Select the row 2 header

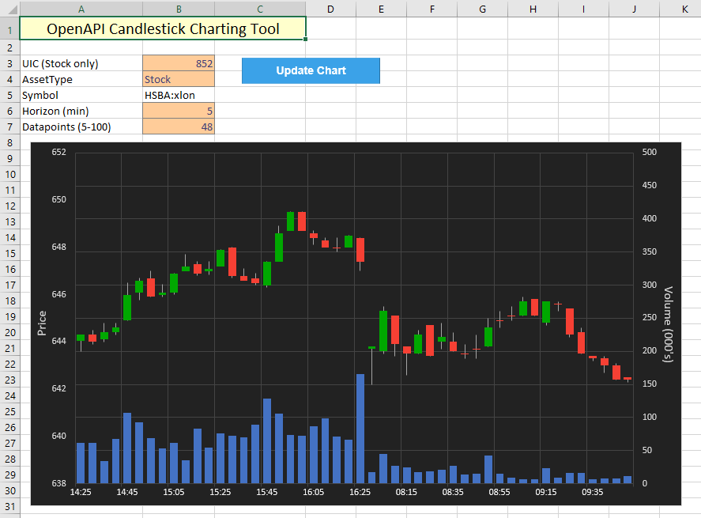pos(9,47)
